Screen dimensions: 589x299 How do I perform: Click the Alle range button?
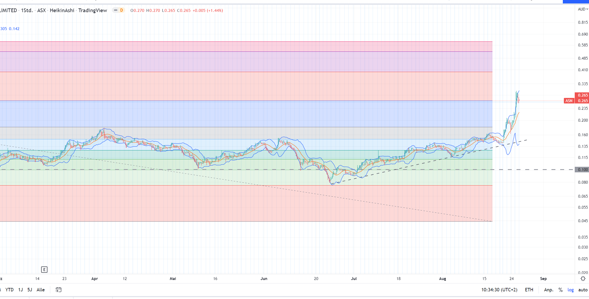coord(40,290)
